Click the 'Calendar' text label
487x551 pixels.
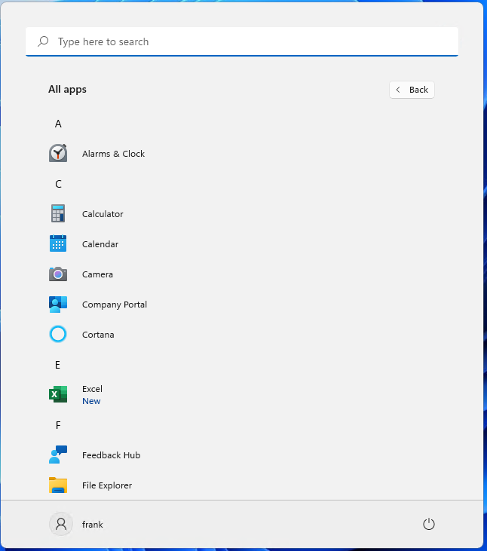click(x=100, y=244)
